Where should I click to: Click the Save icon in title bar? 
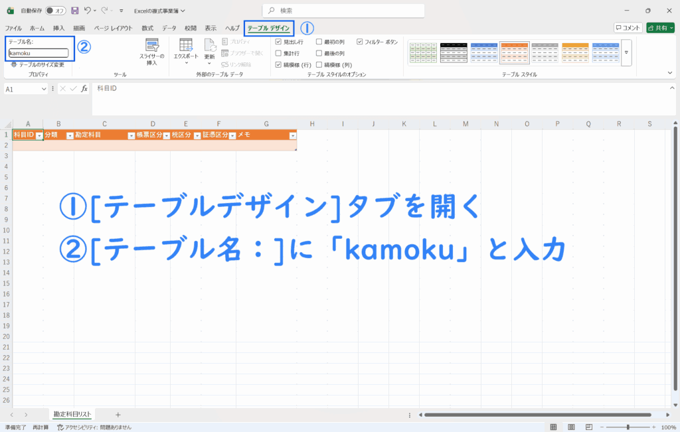pos(74,11)
